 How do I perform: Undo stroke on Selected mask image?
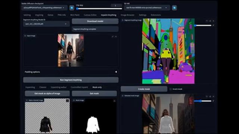tap(207, 96)
